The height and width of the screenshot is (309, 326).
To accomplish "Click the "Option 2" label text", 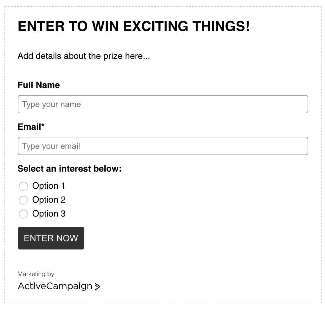I will pos(49,200).
